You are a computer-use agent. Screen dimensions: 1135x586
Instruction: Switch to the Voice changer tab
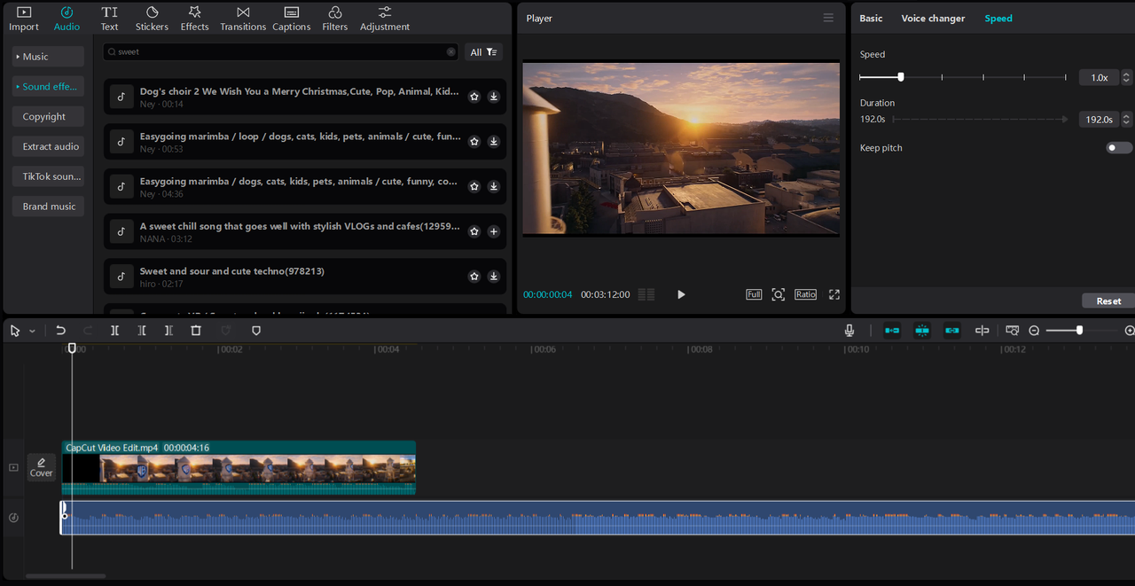pyautogui.click(x=933, y=19)
